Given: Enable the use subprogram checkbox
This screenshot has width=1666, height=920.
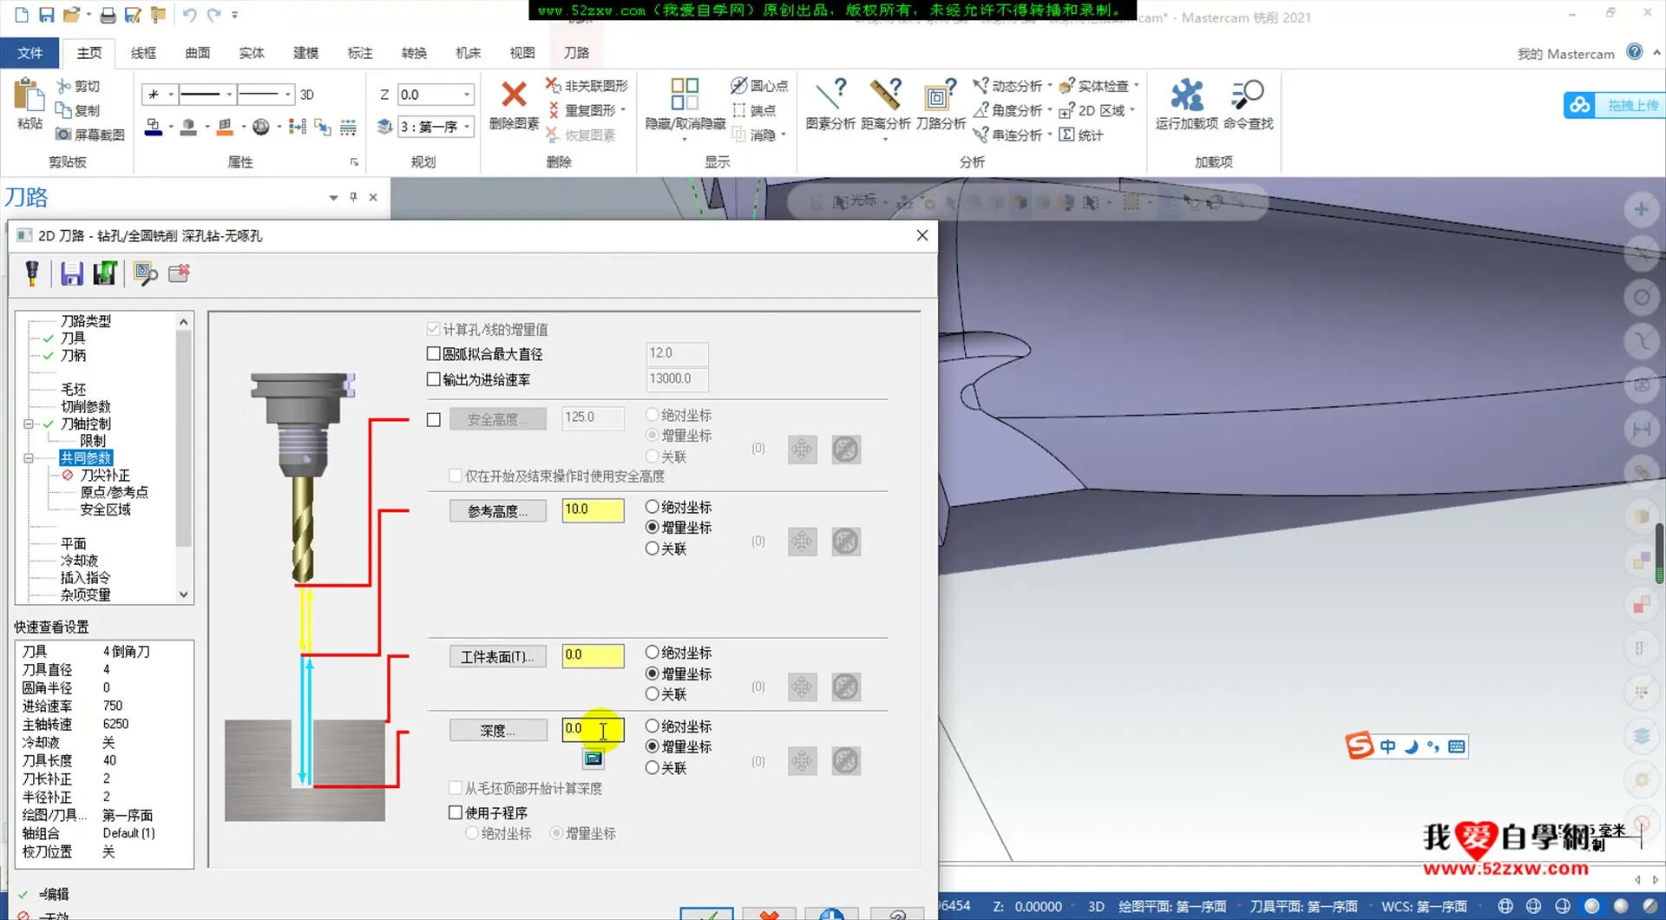Looking at the screenshot, I should coord(456,813).
